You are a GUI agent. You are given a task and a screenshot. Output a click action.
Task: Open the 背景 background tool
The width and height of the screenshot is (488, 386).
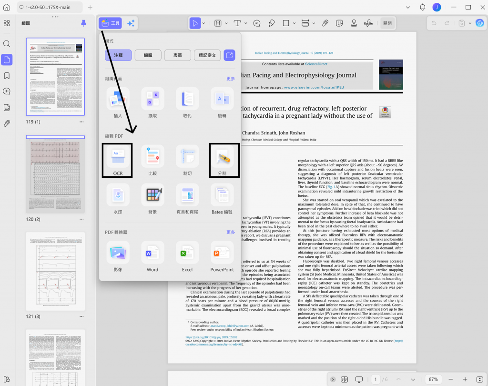point(152,199)
